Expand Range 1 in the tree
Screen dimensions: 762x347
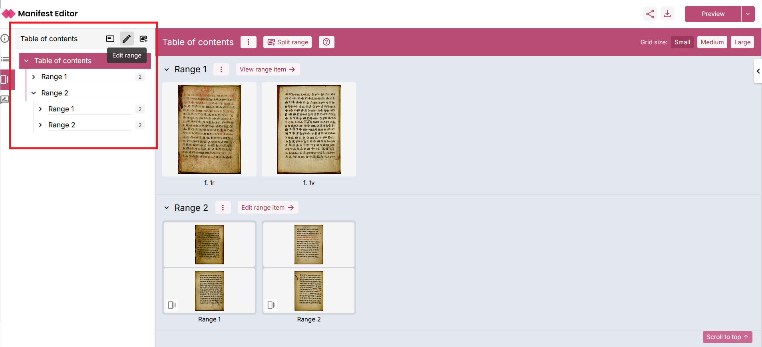point(34,77)
